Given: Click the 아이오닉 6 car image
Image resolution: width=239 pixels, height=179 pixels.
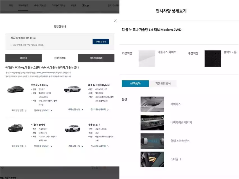Looking at the screenshot, I should coord(15,89).
